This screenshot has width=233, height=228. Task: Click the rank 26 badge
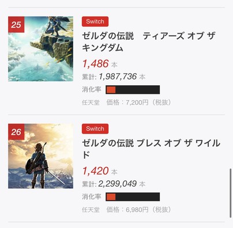tap(16, 132)
